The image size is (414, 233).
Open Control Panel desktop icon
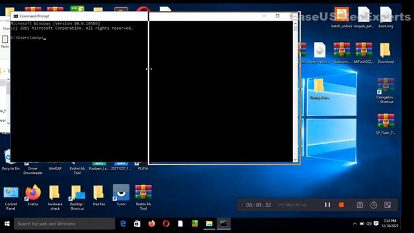[x=11, y=197]
